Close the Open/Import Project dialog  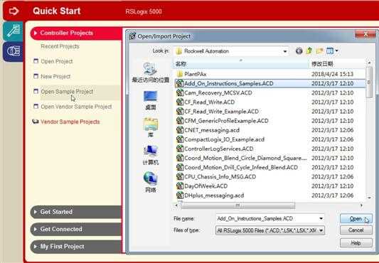[365, 34]
